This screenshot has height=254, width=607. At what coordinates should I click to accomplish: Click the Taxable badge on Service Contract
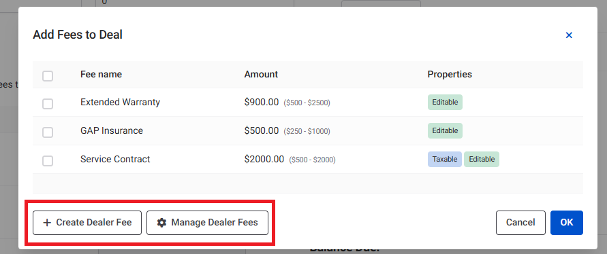(444, 159)
